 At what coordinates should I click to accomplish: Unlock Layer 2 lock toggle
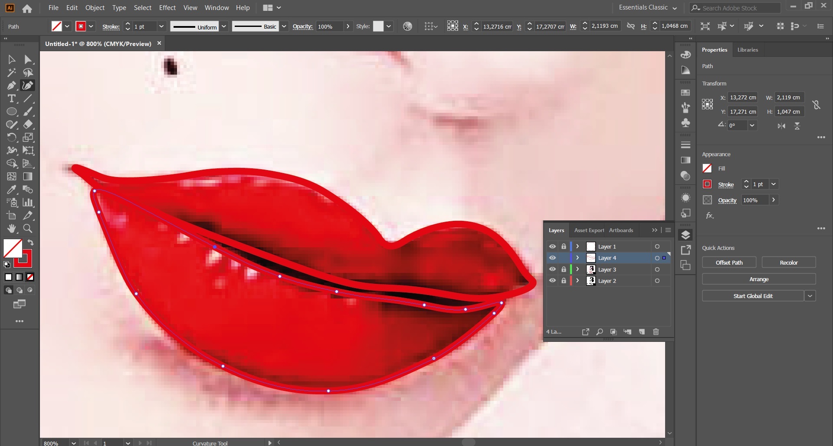[x=564, y=281]
